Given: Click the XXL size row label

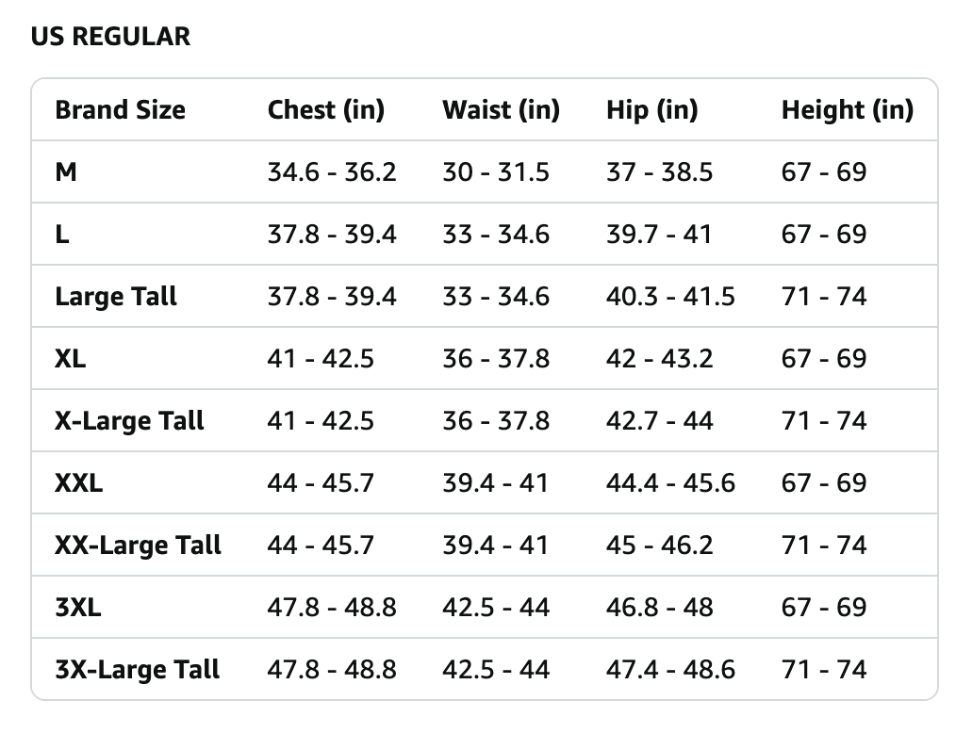Looking at the screenshot, I should 78,483.
